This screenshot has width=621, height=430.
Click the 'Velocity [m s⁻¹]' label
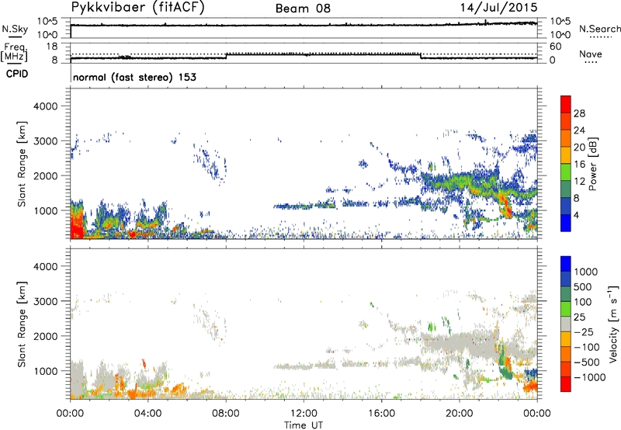(613, 323)
